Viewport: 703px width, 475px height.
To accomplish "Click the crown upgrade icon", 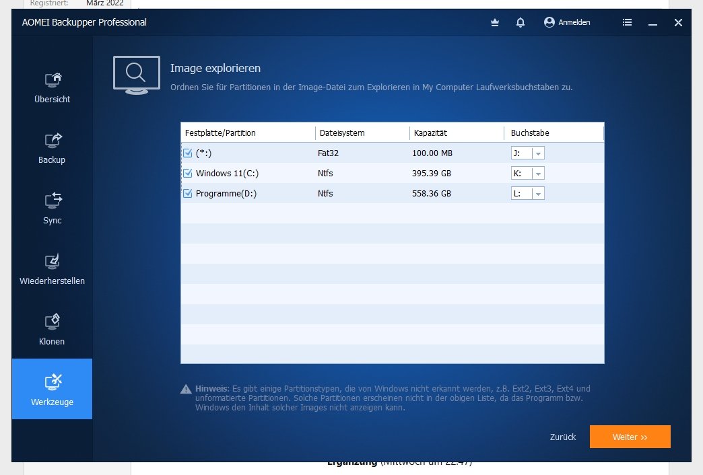I will pyautogui.click(x=495, y=22).
